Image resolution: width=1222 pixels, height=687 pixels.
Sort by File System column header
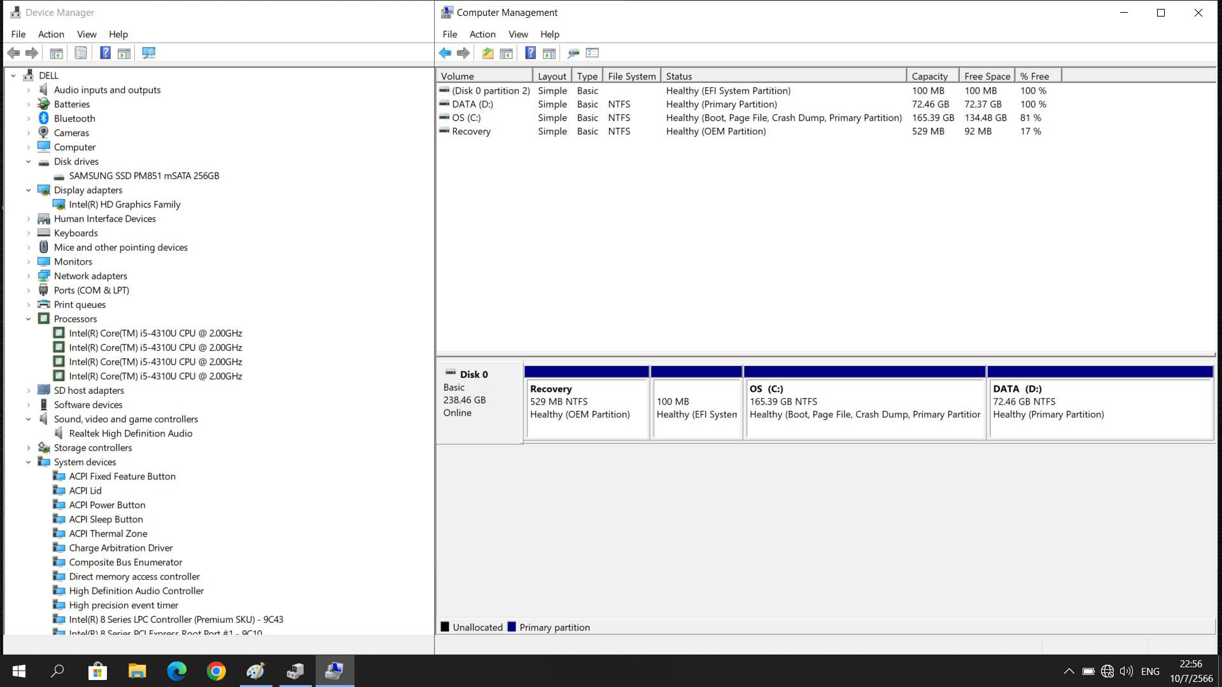point(632,76)
